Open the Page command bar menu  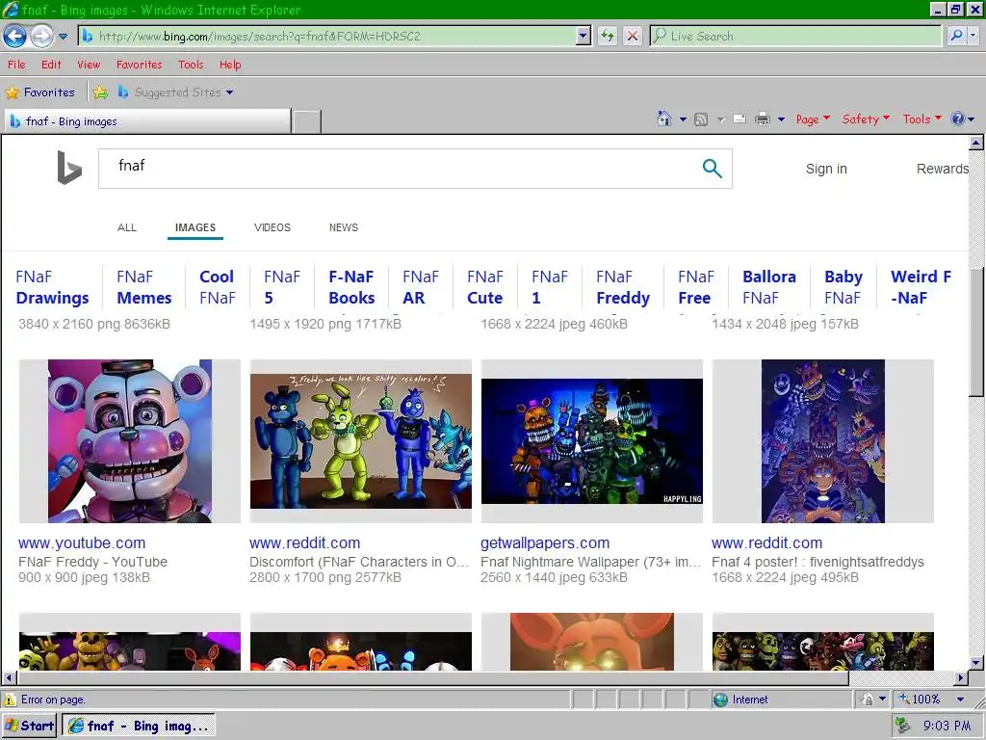[813, 119]
